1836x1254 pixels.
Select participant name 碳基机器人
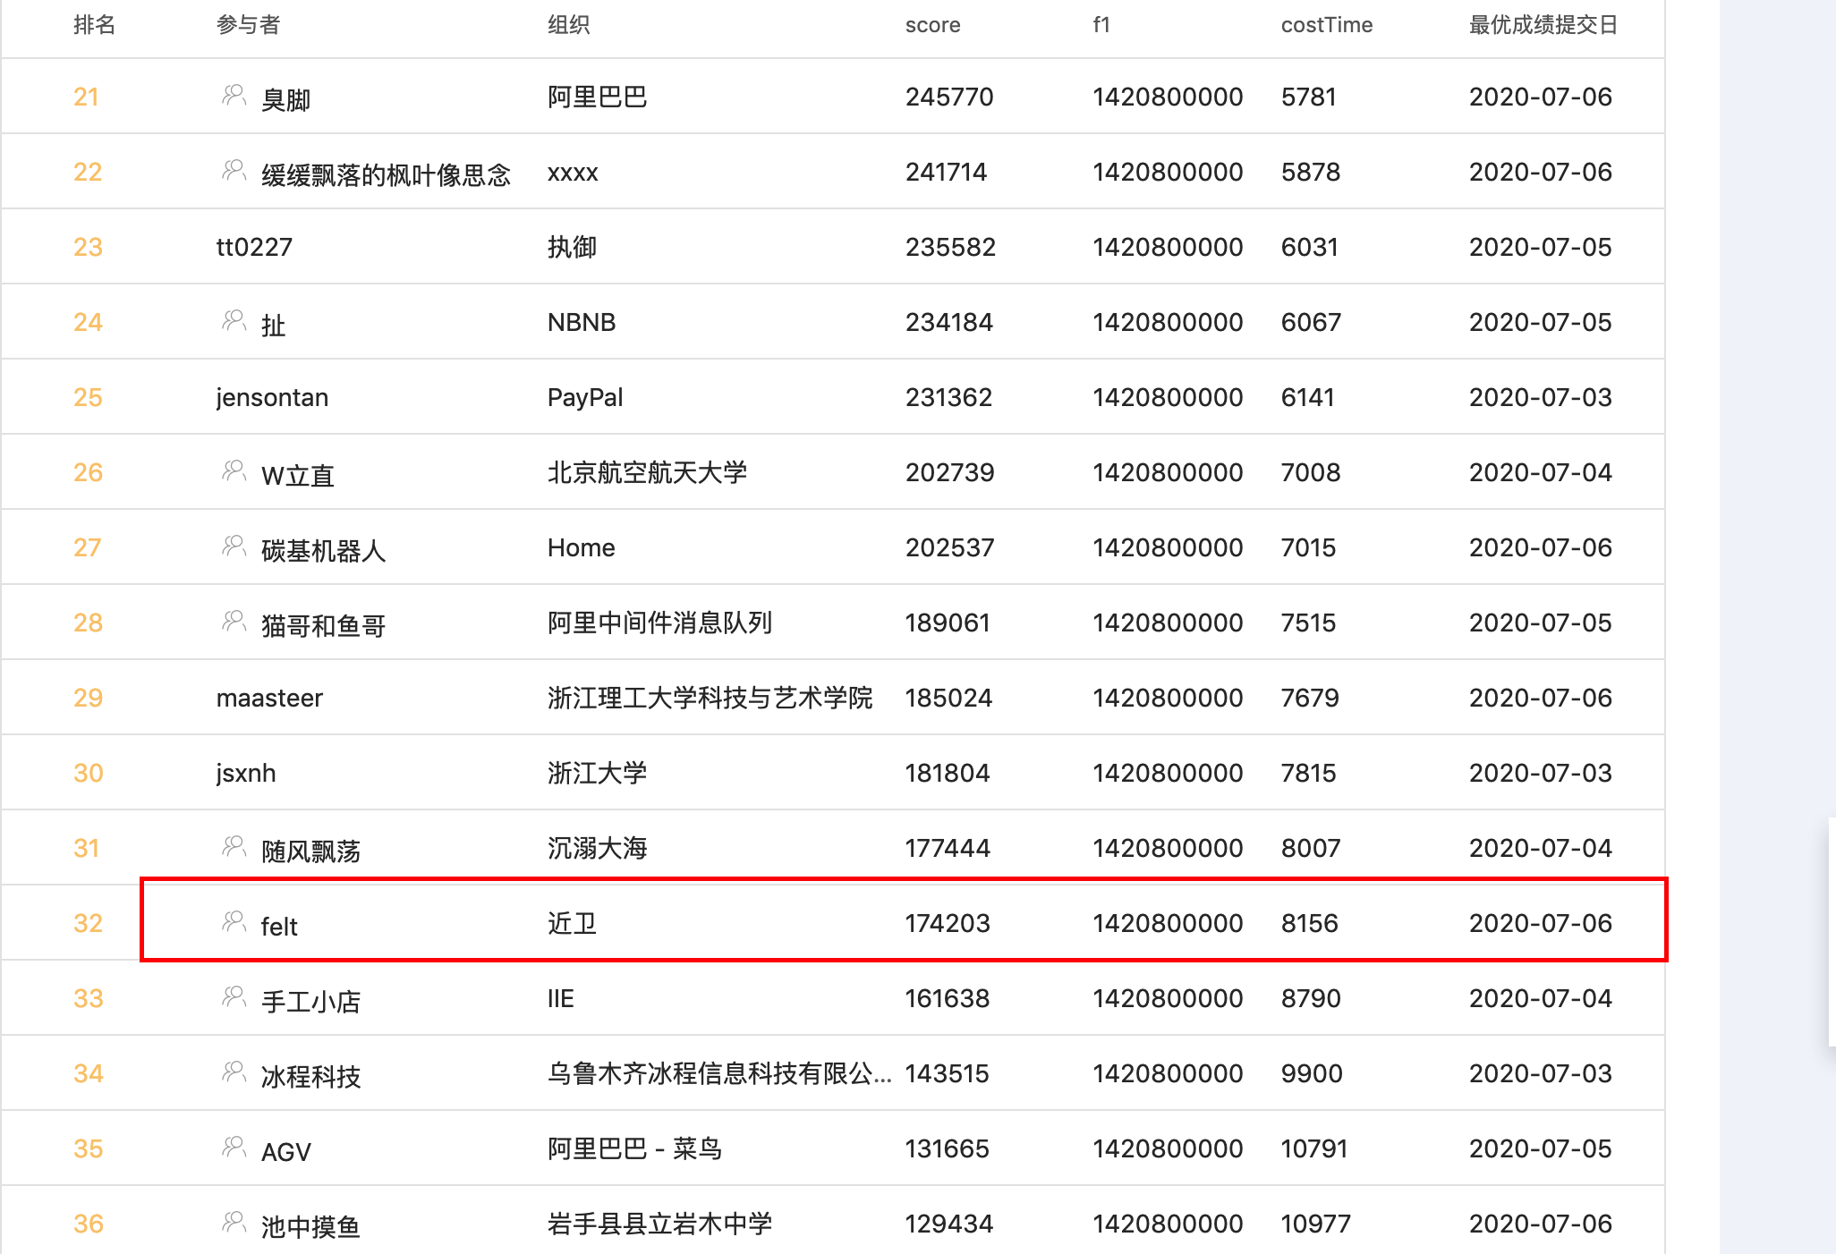324,551
